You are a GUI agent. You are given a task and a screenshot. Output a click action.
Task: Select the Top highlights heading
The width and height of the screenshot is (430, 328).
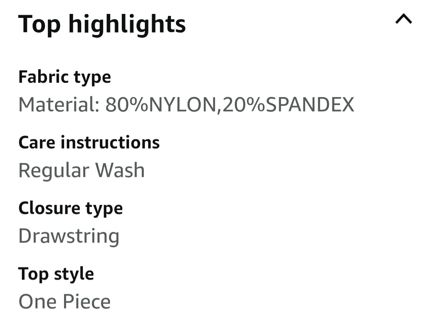(102, 25)
